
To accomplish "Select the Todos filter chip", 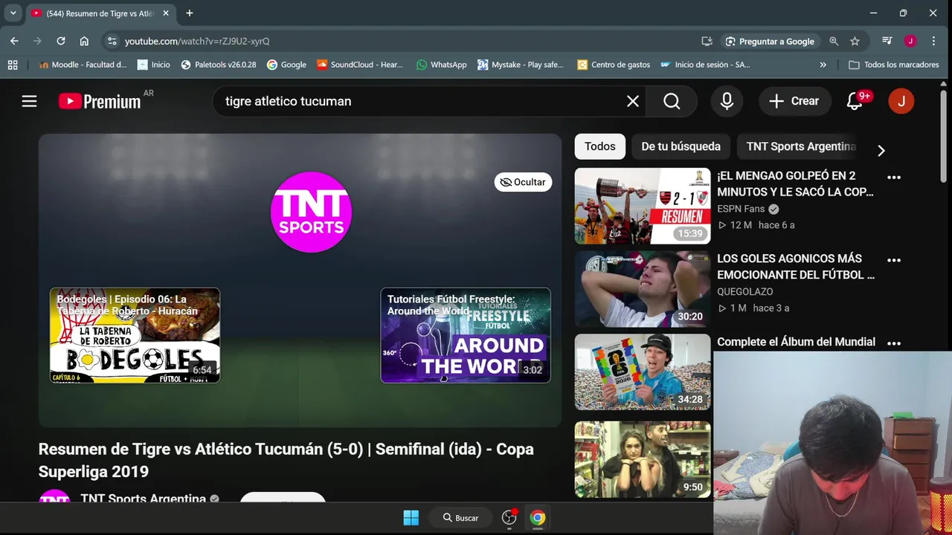I will click(599, 146).
